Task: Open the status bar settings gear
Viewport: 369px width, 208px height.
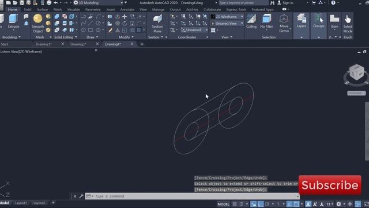Action: [x=338, y=204]
